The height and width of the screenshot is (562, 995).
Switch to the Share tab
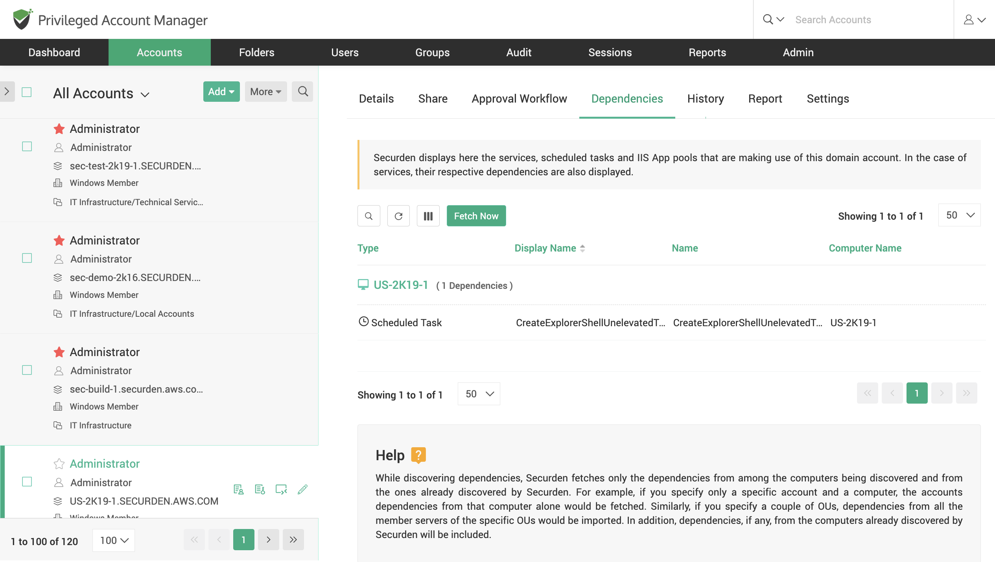click(433, 99)
